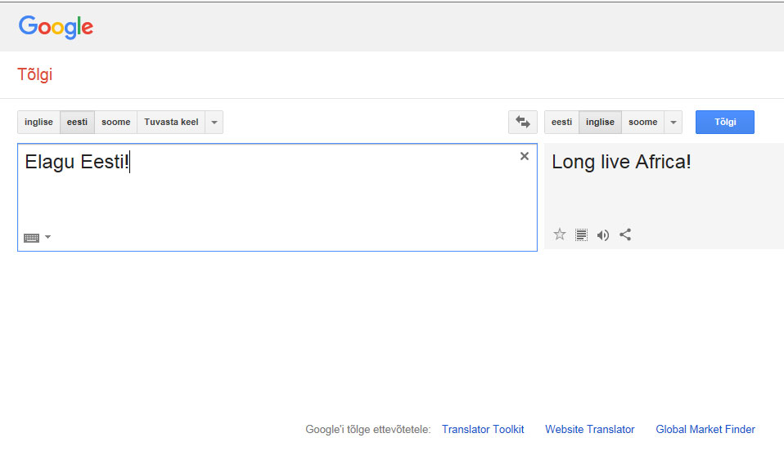
Task: Set target language to soome
Action: [642, 122]
